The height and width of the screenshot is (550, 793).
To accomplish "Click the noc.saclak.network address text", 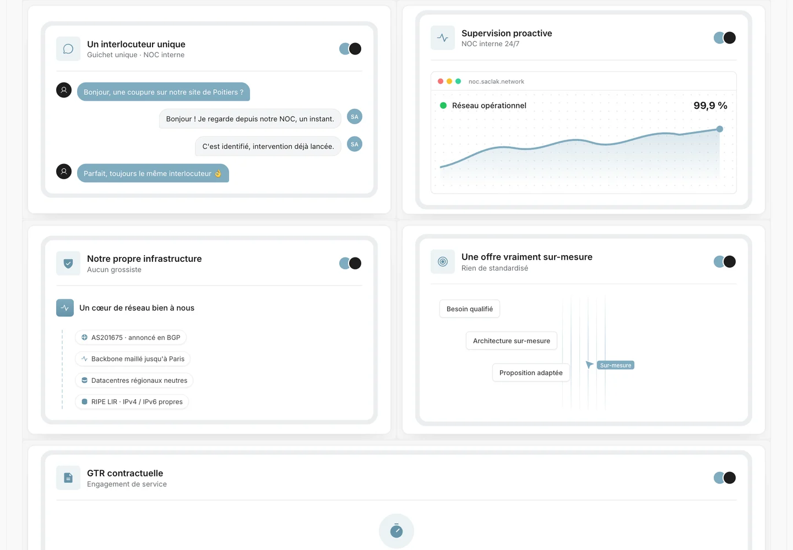I will 496,81.
